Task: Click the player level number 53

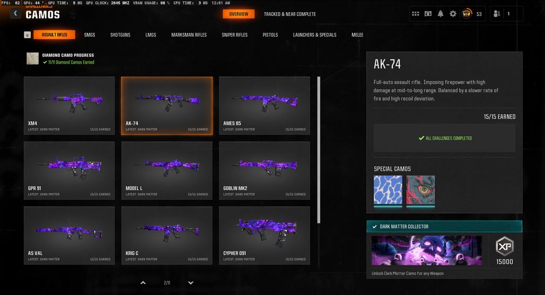Action: [479, 14]
